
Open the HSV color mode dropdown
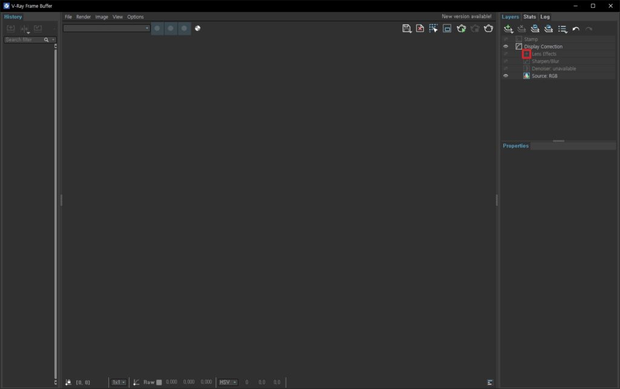(x=228, y=382)
